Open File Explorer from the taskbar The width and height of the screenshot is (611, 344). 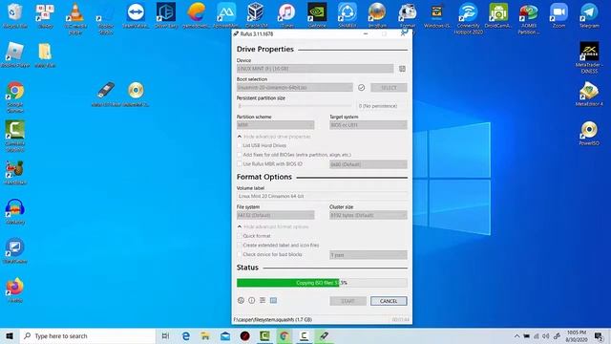point(205,335)
